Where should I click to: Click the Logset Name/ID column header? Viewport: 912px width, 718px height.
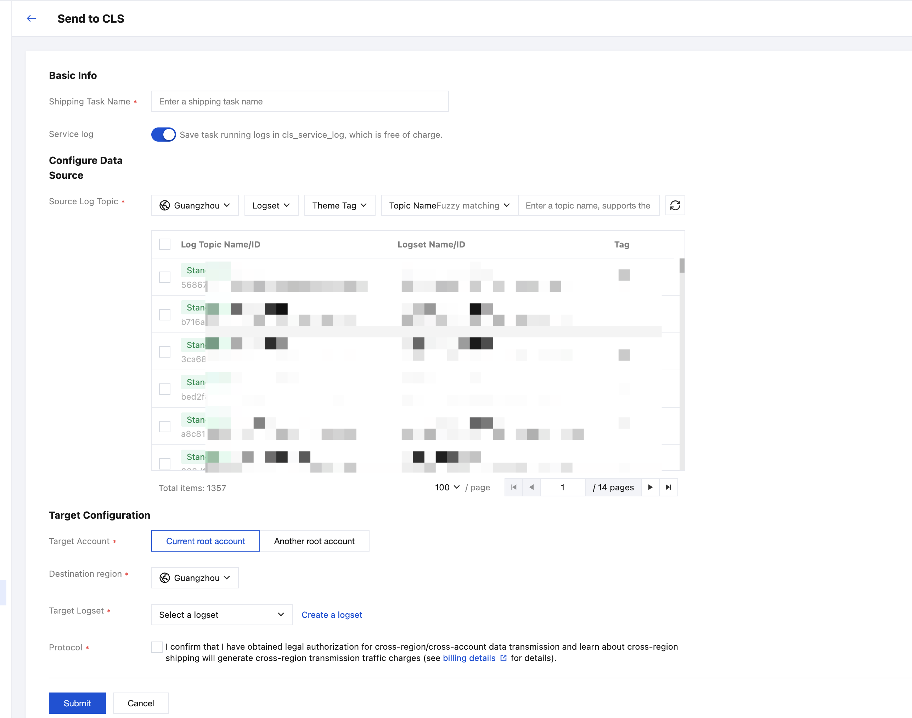431,245
